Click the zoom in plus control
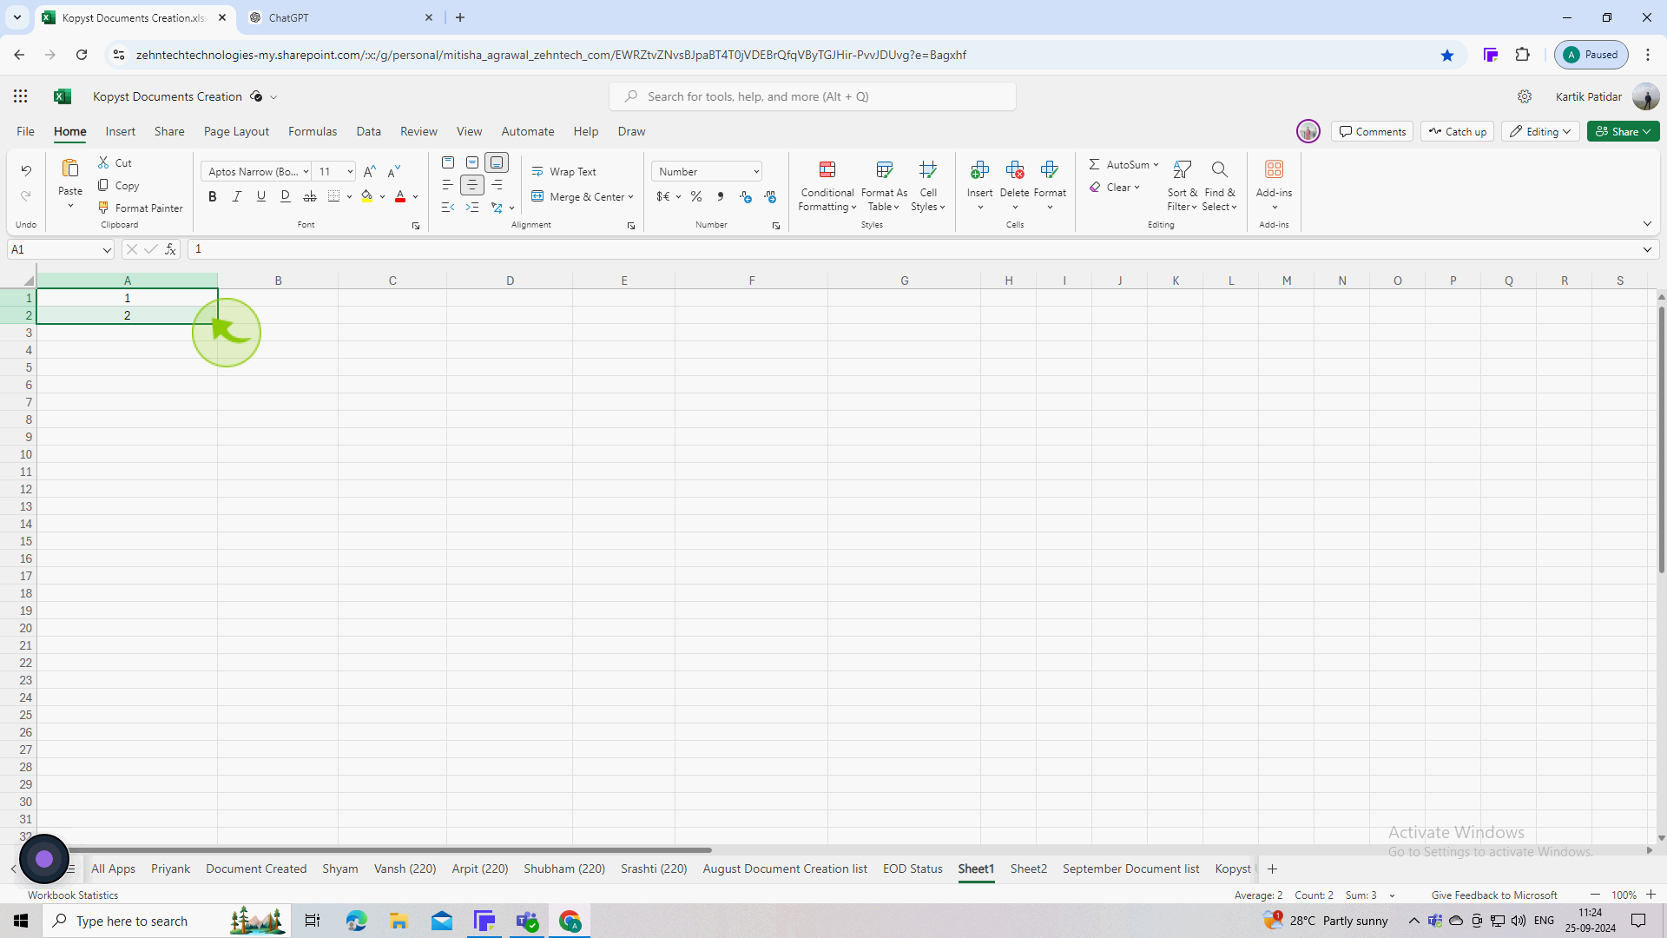Viewport: 1667px width, 938px height. tap(1651, 895)
